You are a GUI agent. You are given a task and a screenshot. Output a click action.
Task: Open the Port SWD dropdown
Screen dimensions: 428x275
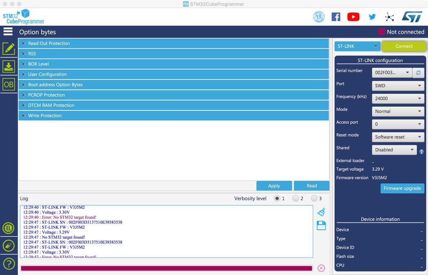pyautogui.click(x=398, y=86)
